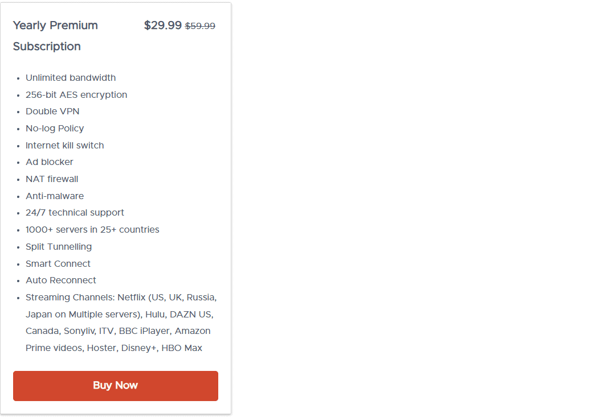This screenshot has width=616, height=417.
Task: Select the Internet kill switch item
Action: click(64, 145)
